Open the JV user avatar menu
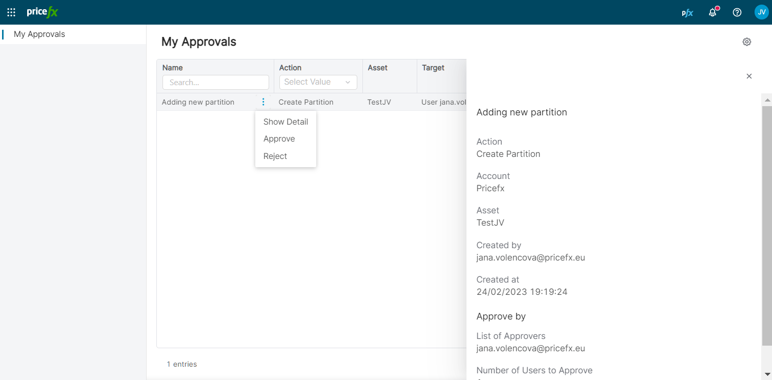772x380 pixels. (761, 12)
